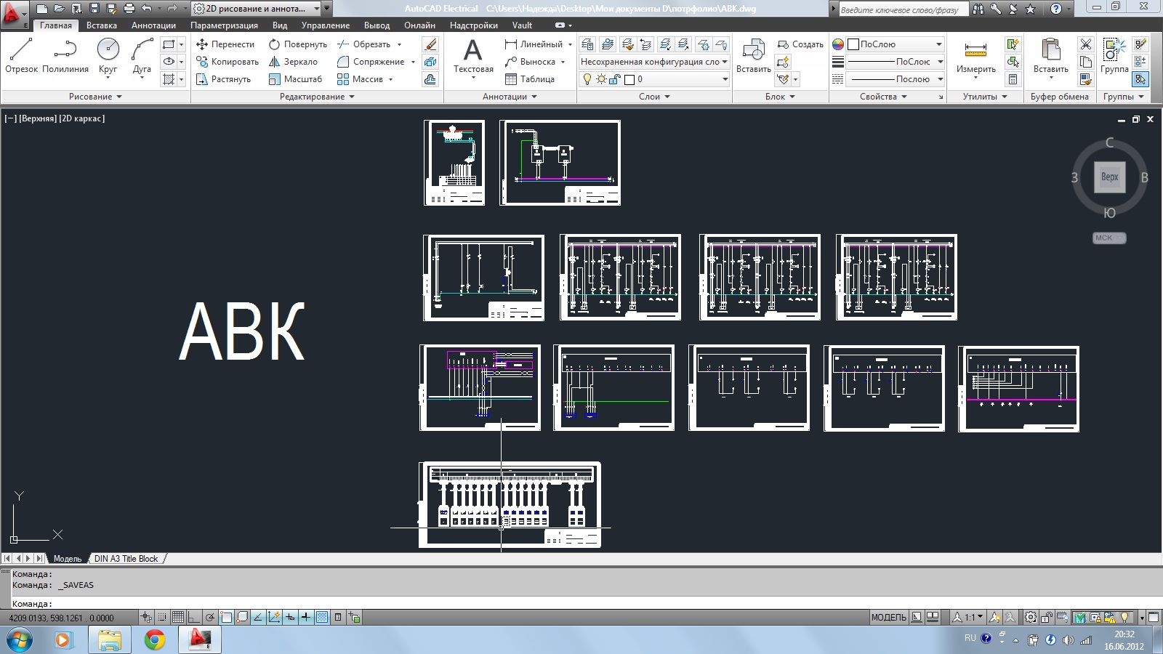Click the Повернуть (rotate) tool
Screen dimensions: 1163x654
(298, 44)
